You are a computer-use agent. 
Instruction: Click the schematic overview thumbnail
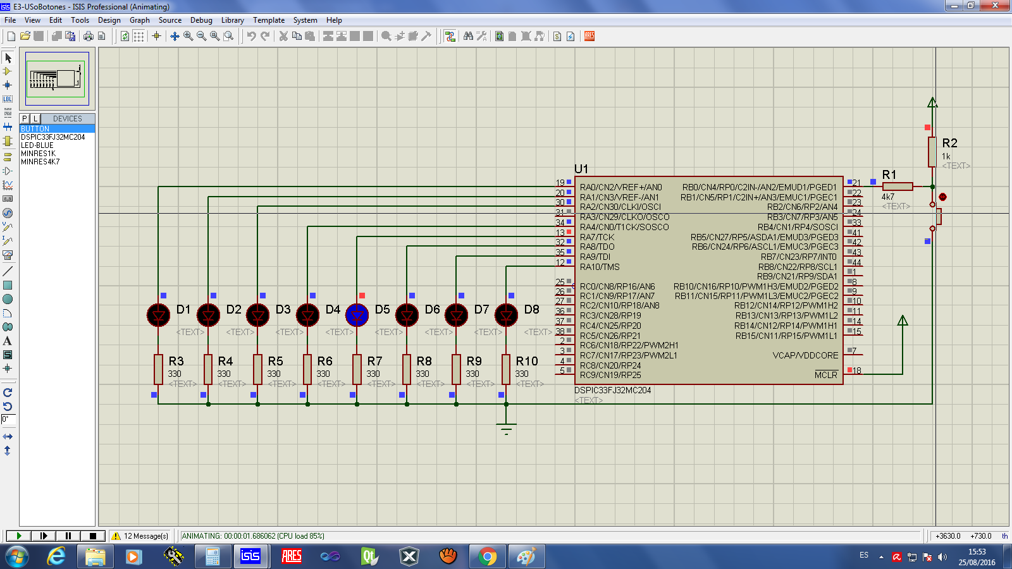[x=57, y=78]
